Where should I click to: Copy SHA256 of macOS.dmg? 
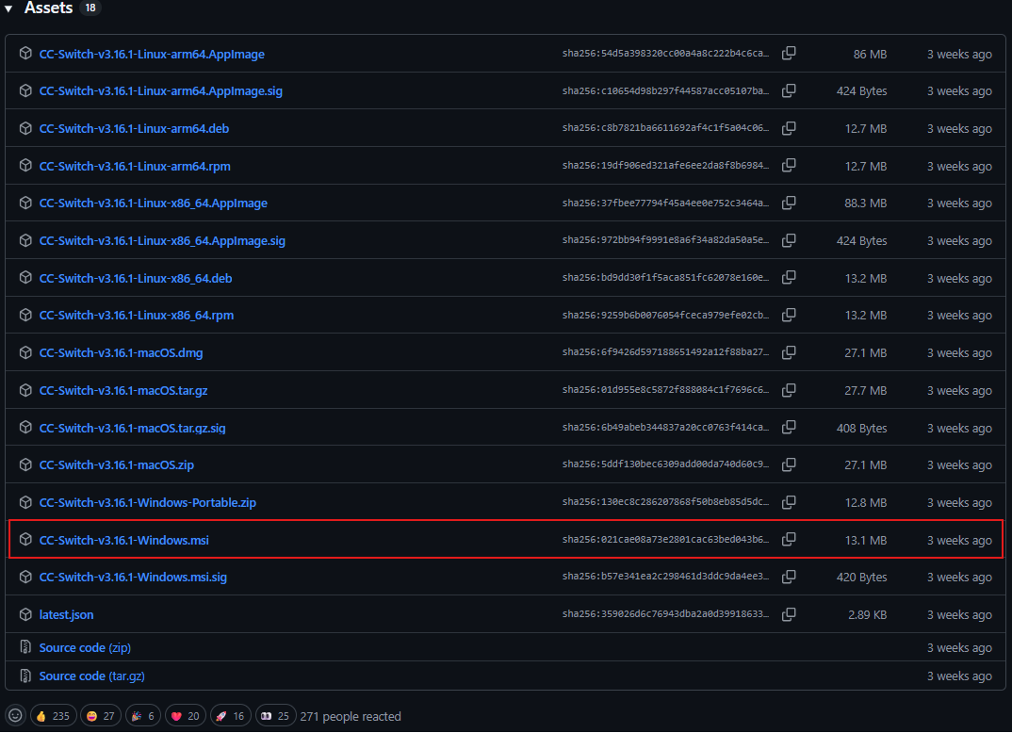pos(789,352)
